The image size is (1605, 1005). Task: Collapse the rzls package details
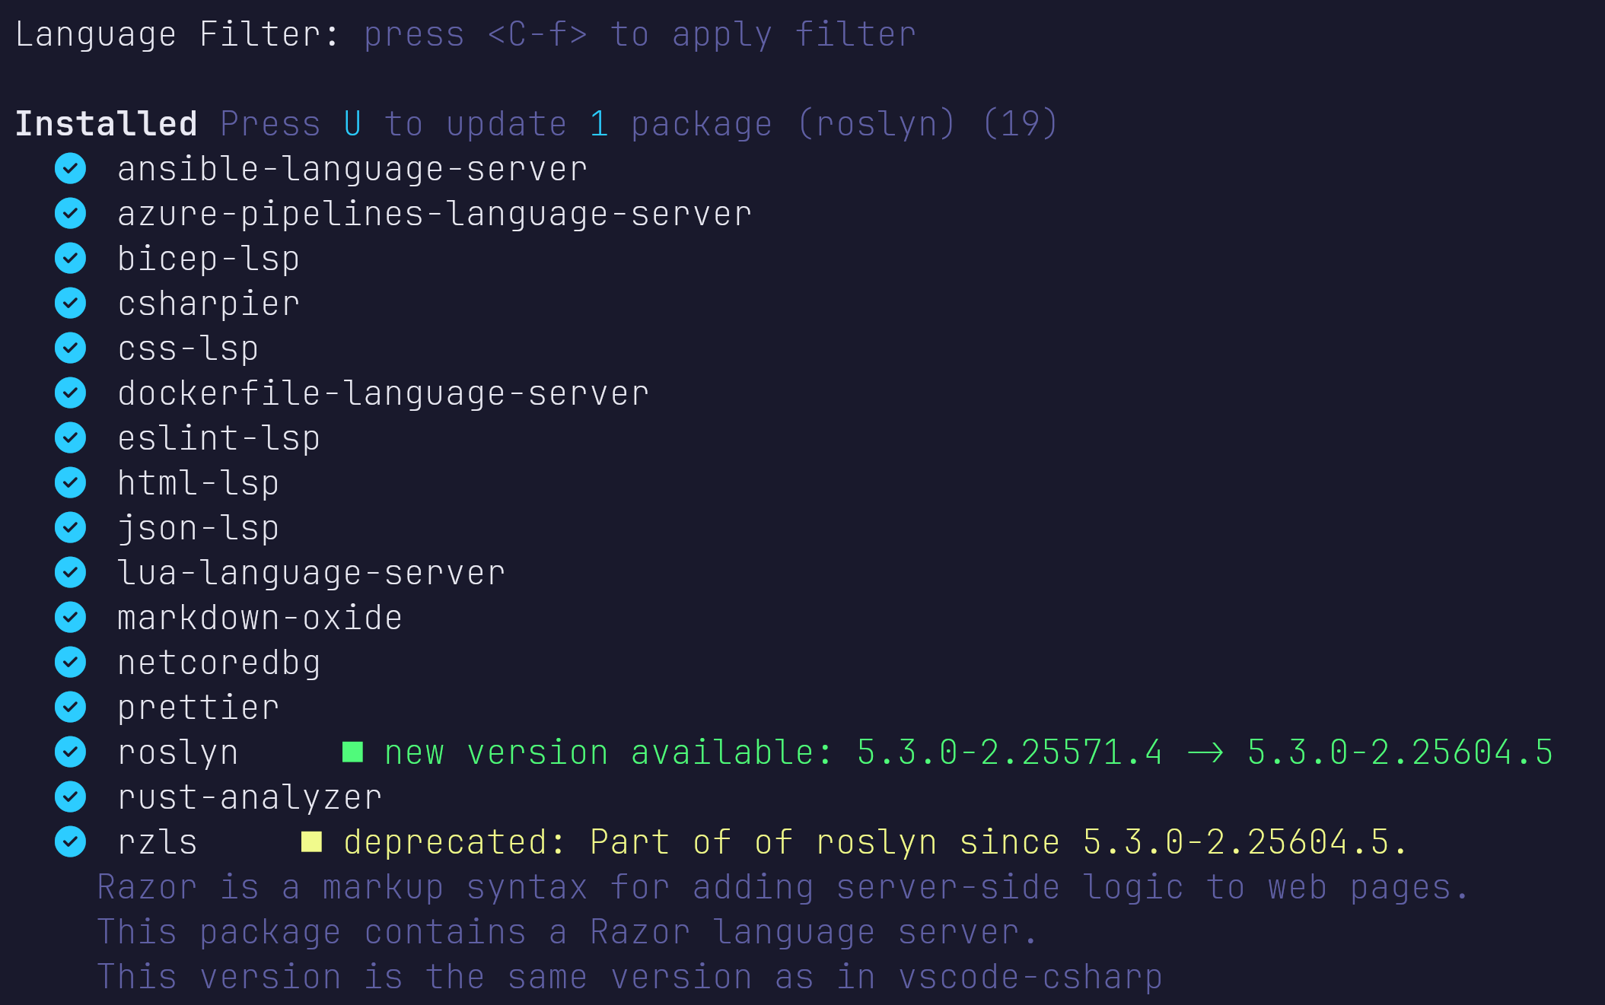[158, 842]
